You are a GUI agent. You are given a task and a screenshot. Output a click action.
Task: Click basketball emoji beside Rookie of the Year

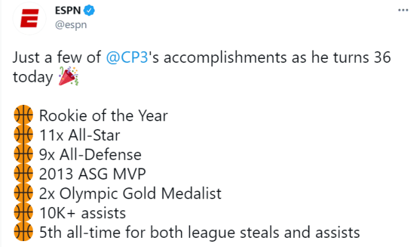click(24, 115)
